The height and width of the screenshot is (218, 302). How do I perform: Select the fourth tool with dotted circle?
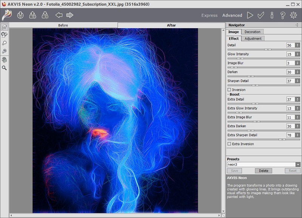pyautogui.click(x=5, y=51)
